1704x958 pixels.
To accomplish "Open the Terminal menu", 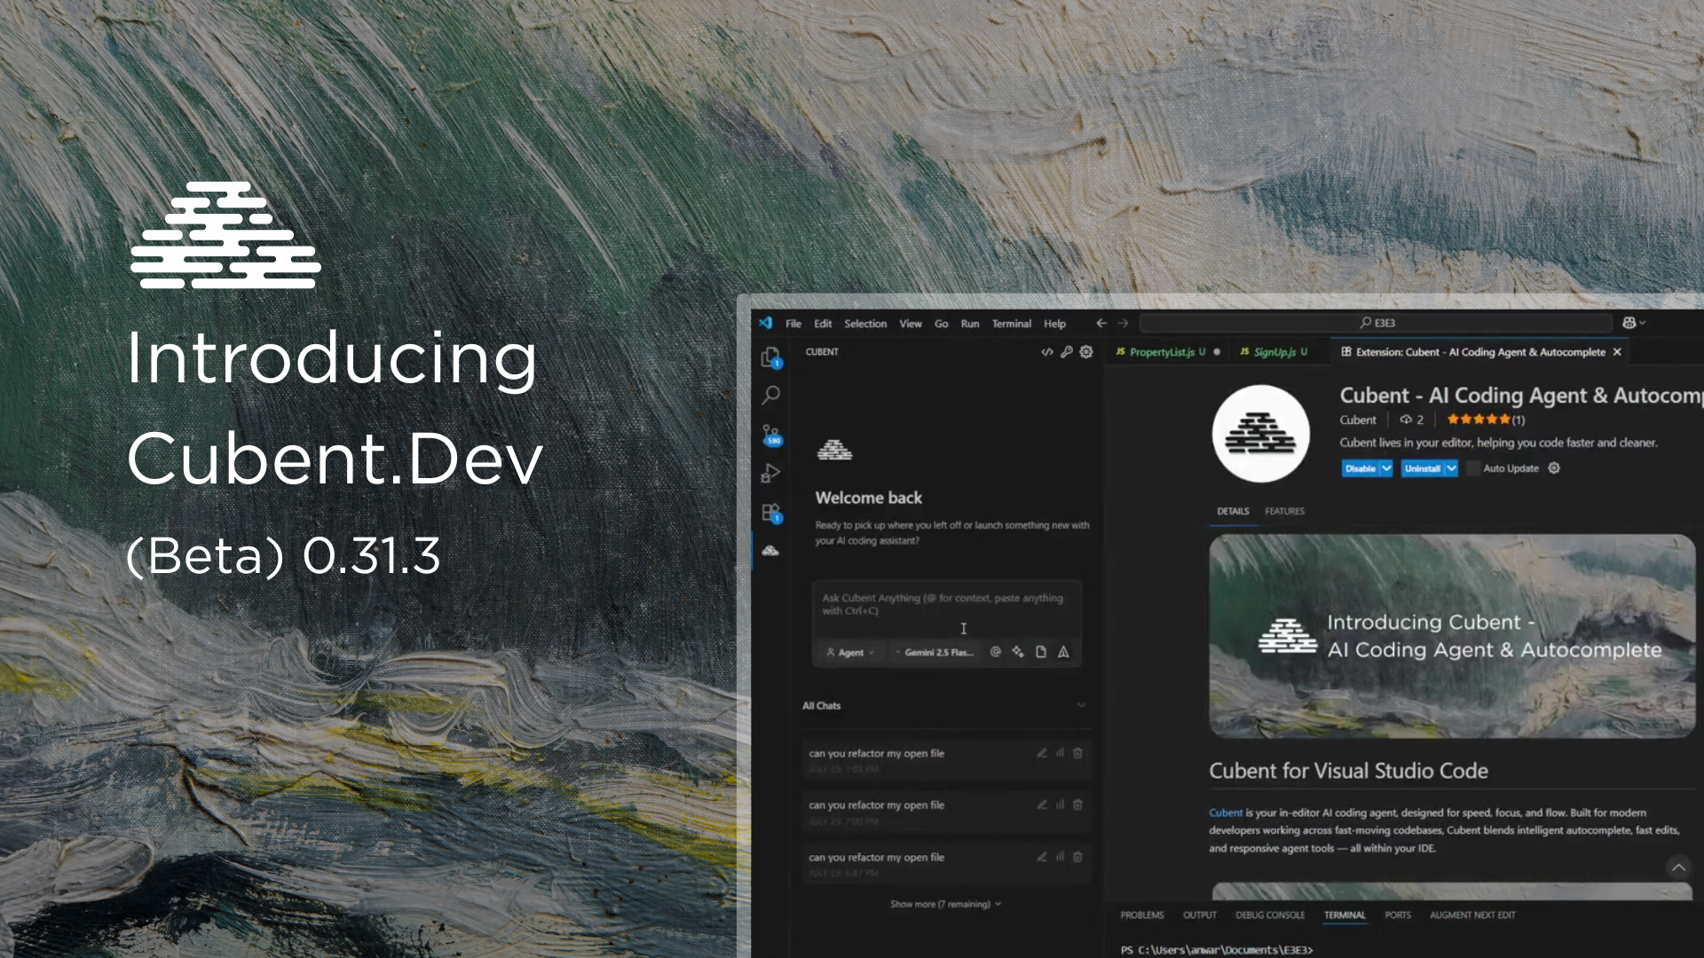I will coord(1012,324).
